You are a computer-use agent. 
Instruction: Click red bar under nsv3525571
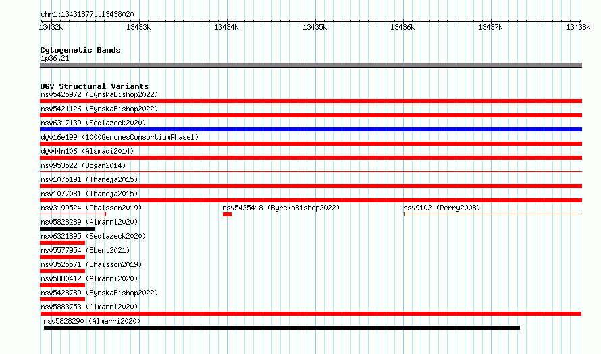63,271
